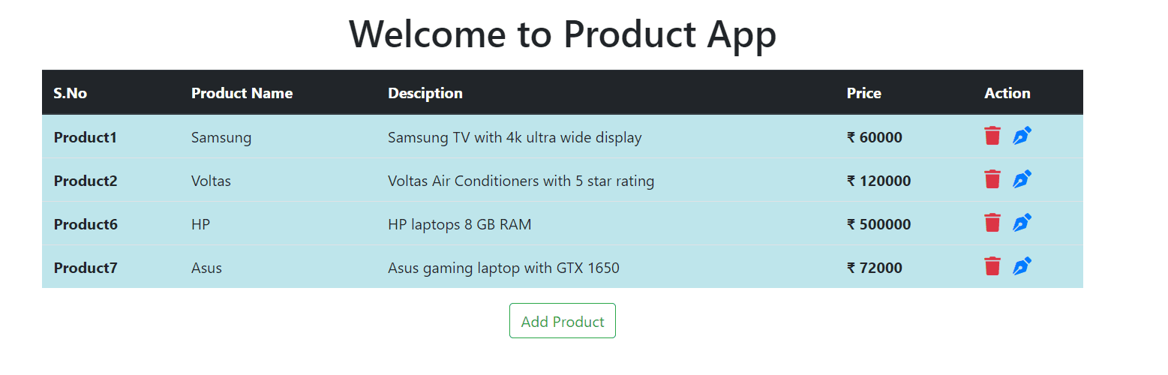Viewport: 1168px width, 375px height.
Task: Click the S.No column header
Action: click(x=71, y=93)
